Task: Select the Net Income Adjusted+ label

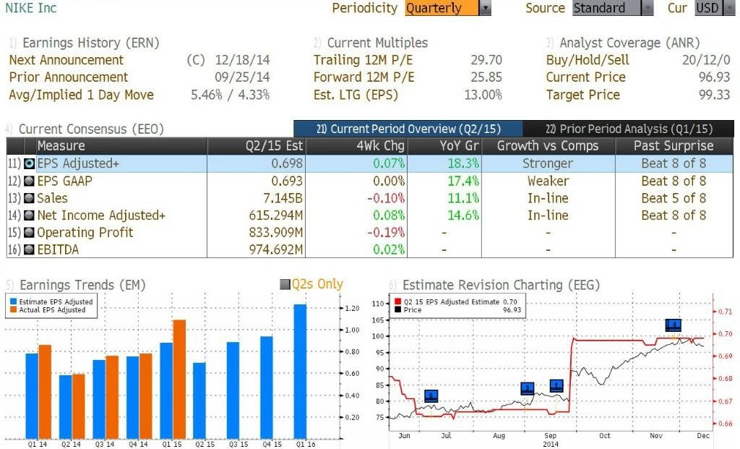Action: pos(101,215)
